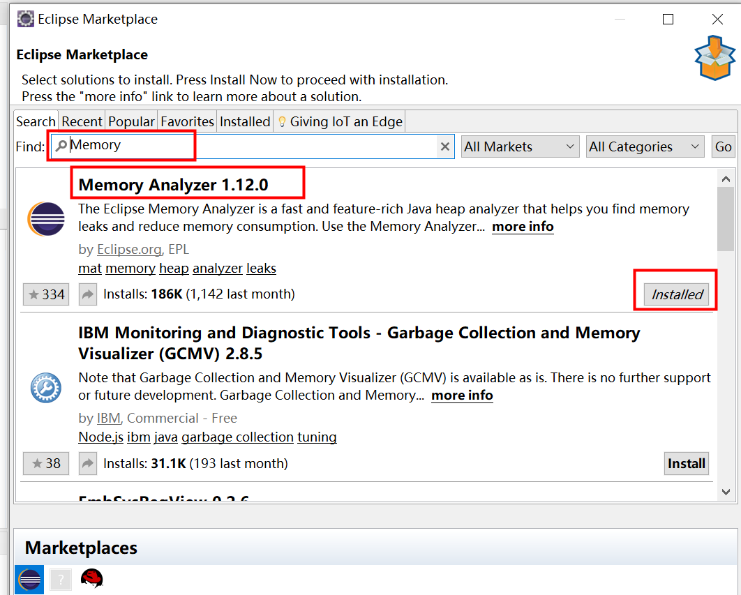Switch to the Installed tab

245,121
